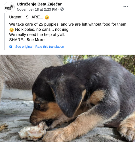Click the grey quote bar beside translated text
The width and height of the screenshot is (135, 142).
pos(4,32)
